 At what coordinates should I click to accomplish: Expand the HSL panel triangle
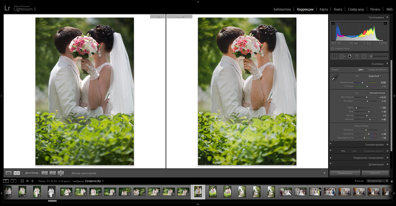pos(387,151)
